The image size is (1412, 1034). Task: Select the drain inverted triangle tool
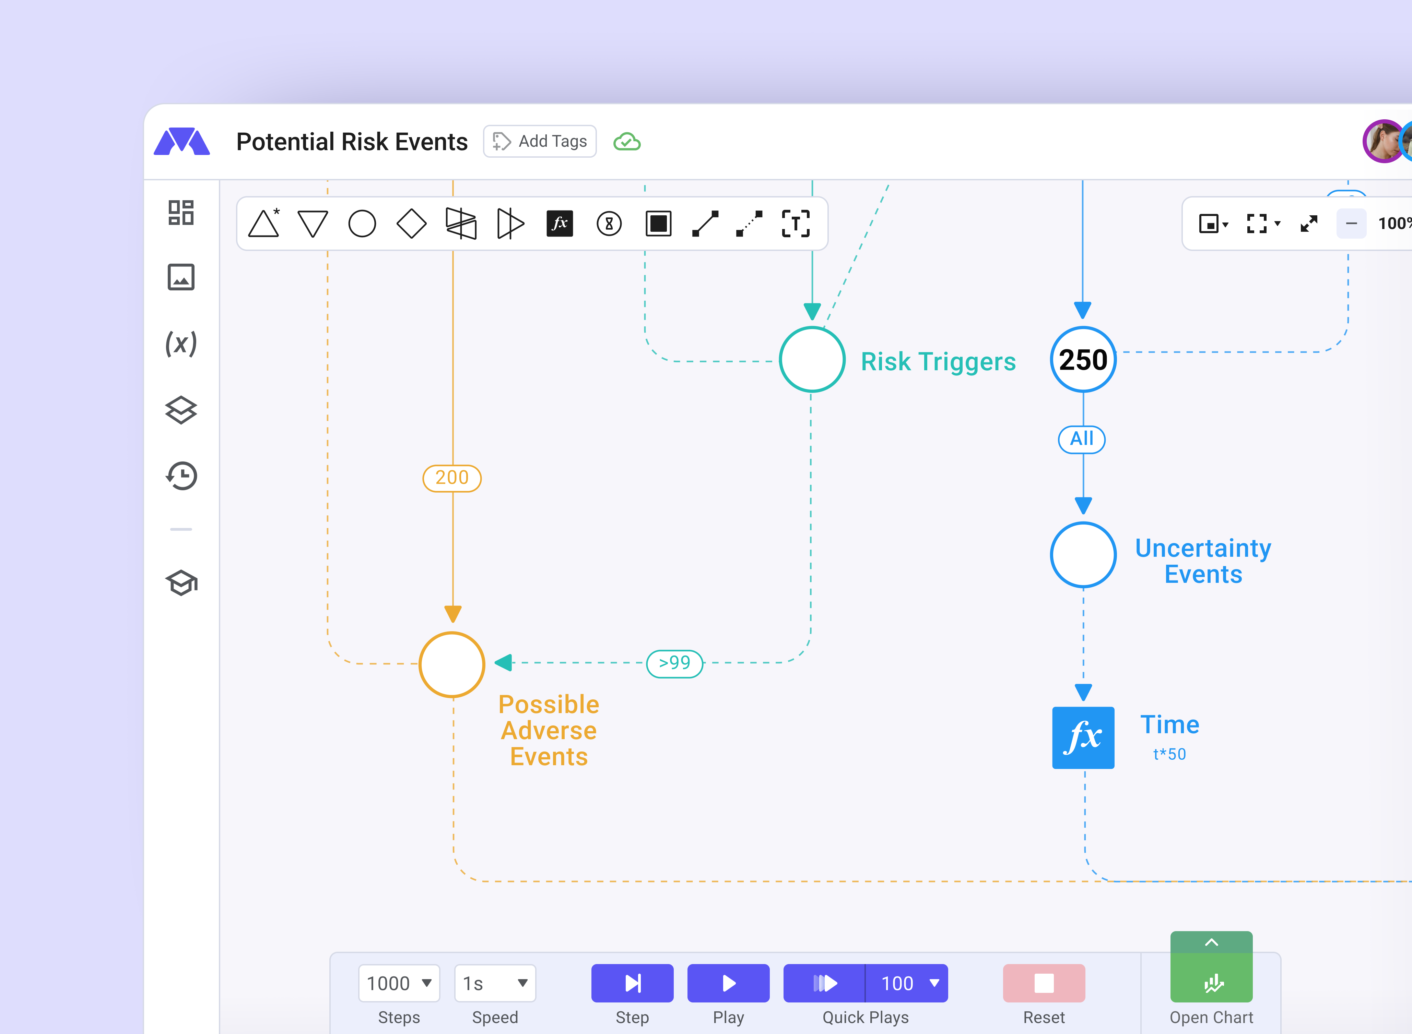point(313,224)
